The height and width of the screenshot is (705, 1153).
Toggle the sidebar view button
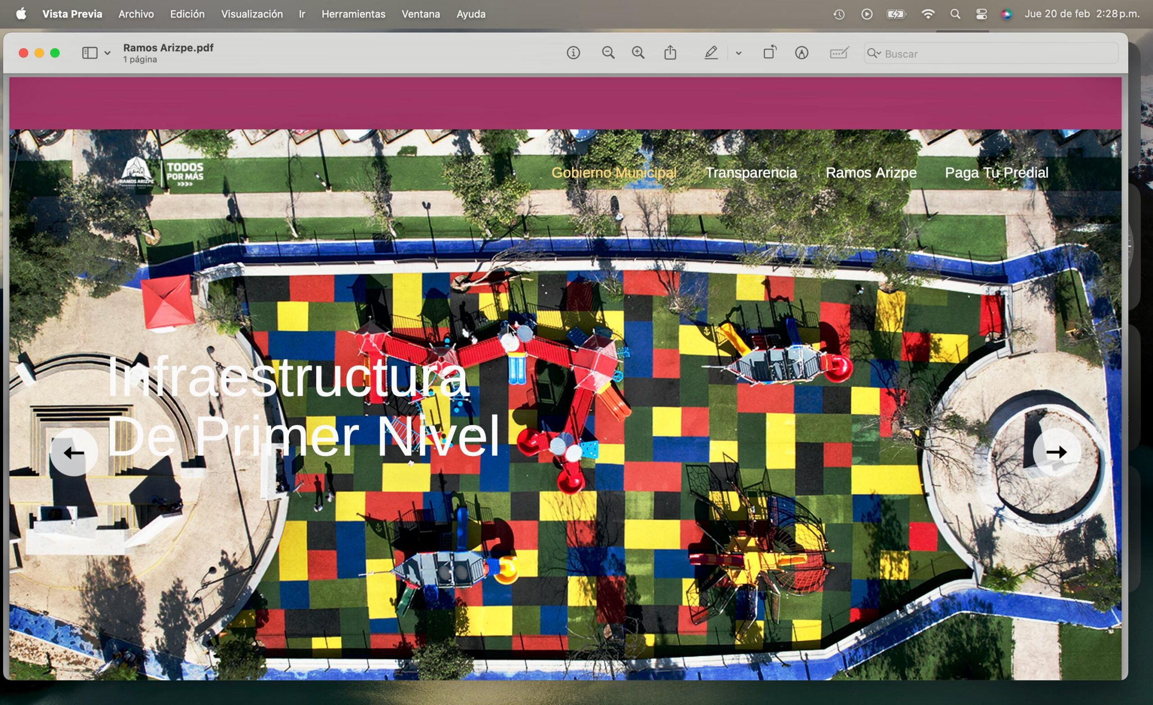(x=90, y=53)
